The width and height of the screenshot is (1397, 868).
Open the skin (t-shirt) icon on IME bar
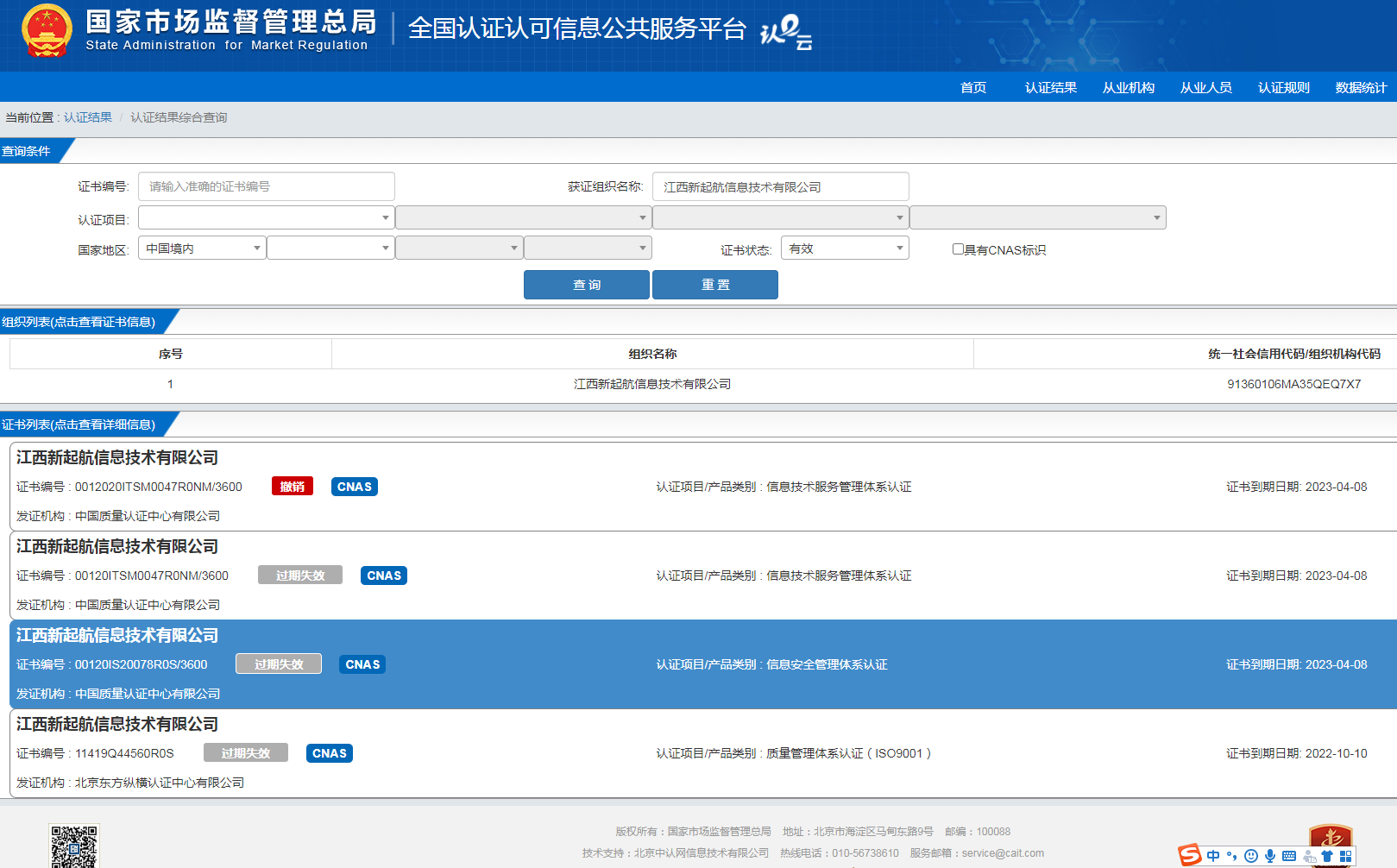(x=1327, y=856)
